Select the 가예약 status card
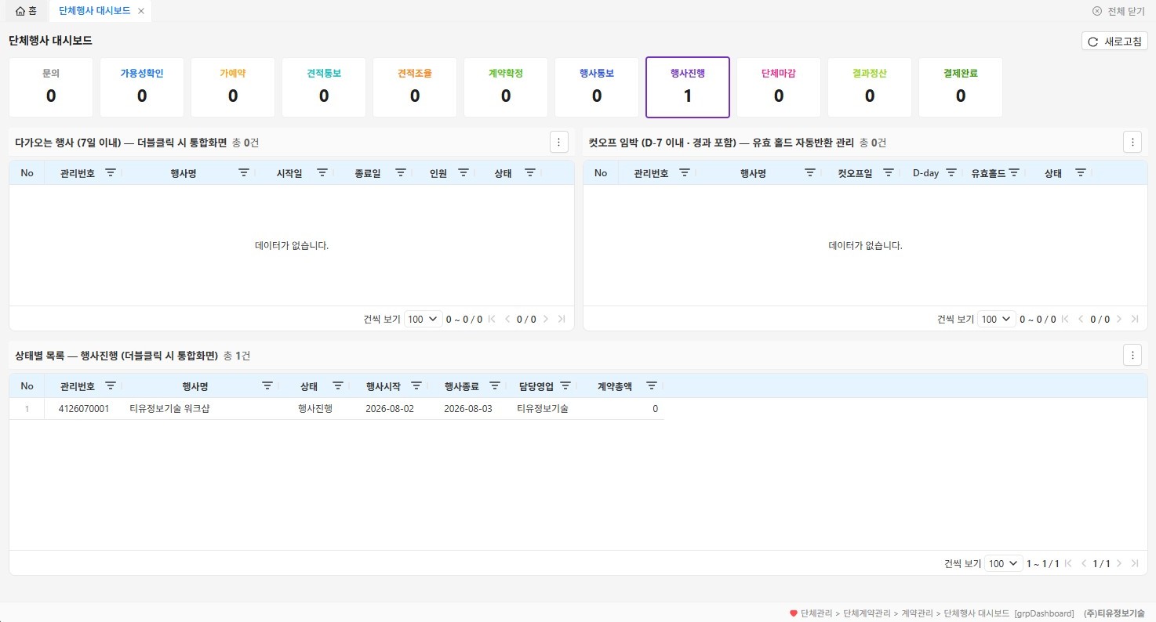This screenshot has width=1156, height=622. (x=233, y=87)
